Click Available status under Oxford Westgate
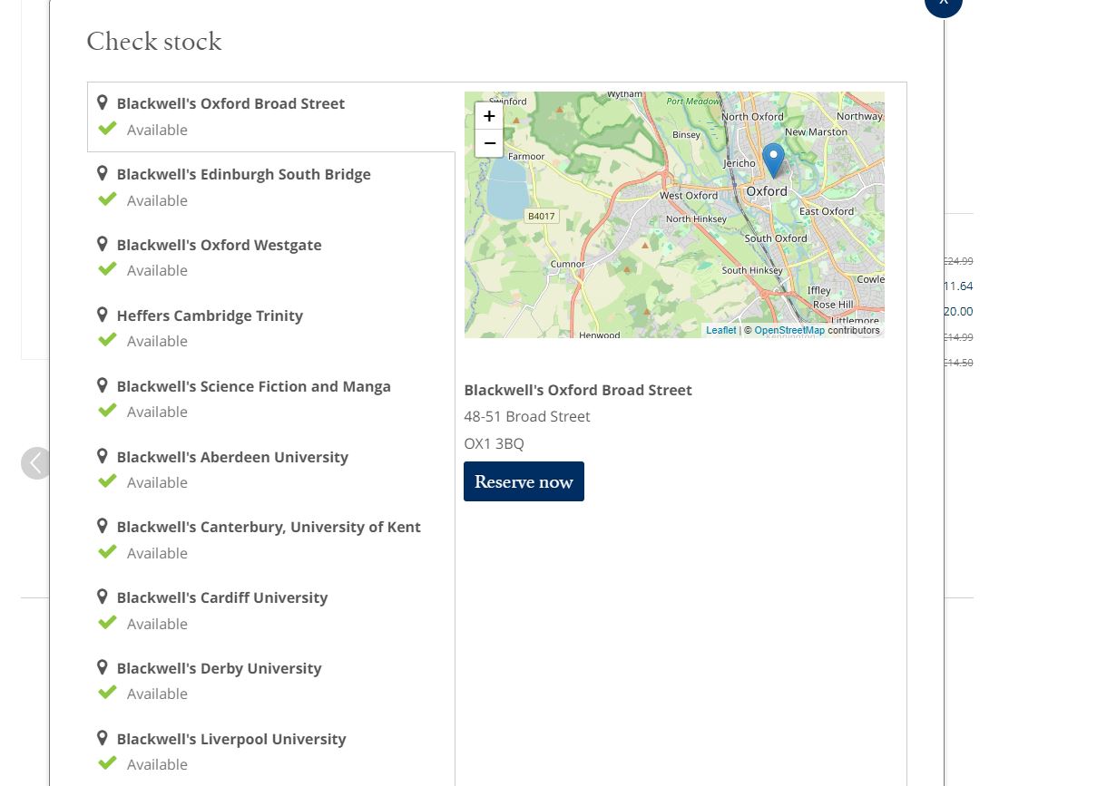1097x786 pixels. pos(157,270)
